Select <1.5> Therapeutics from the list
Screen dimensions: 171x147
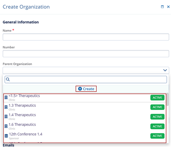click(24, 96)
